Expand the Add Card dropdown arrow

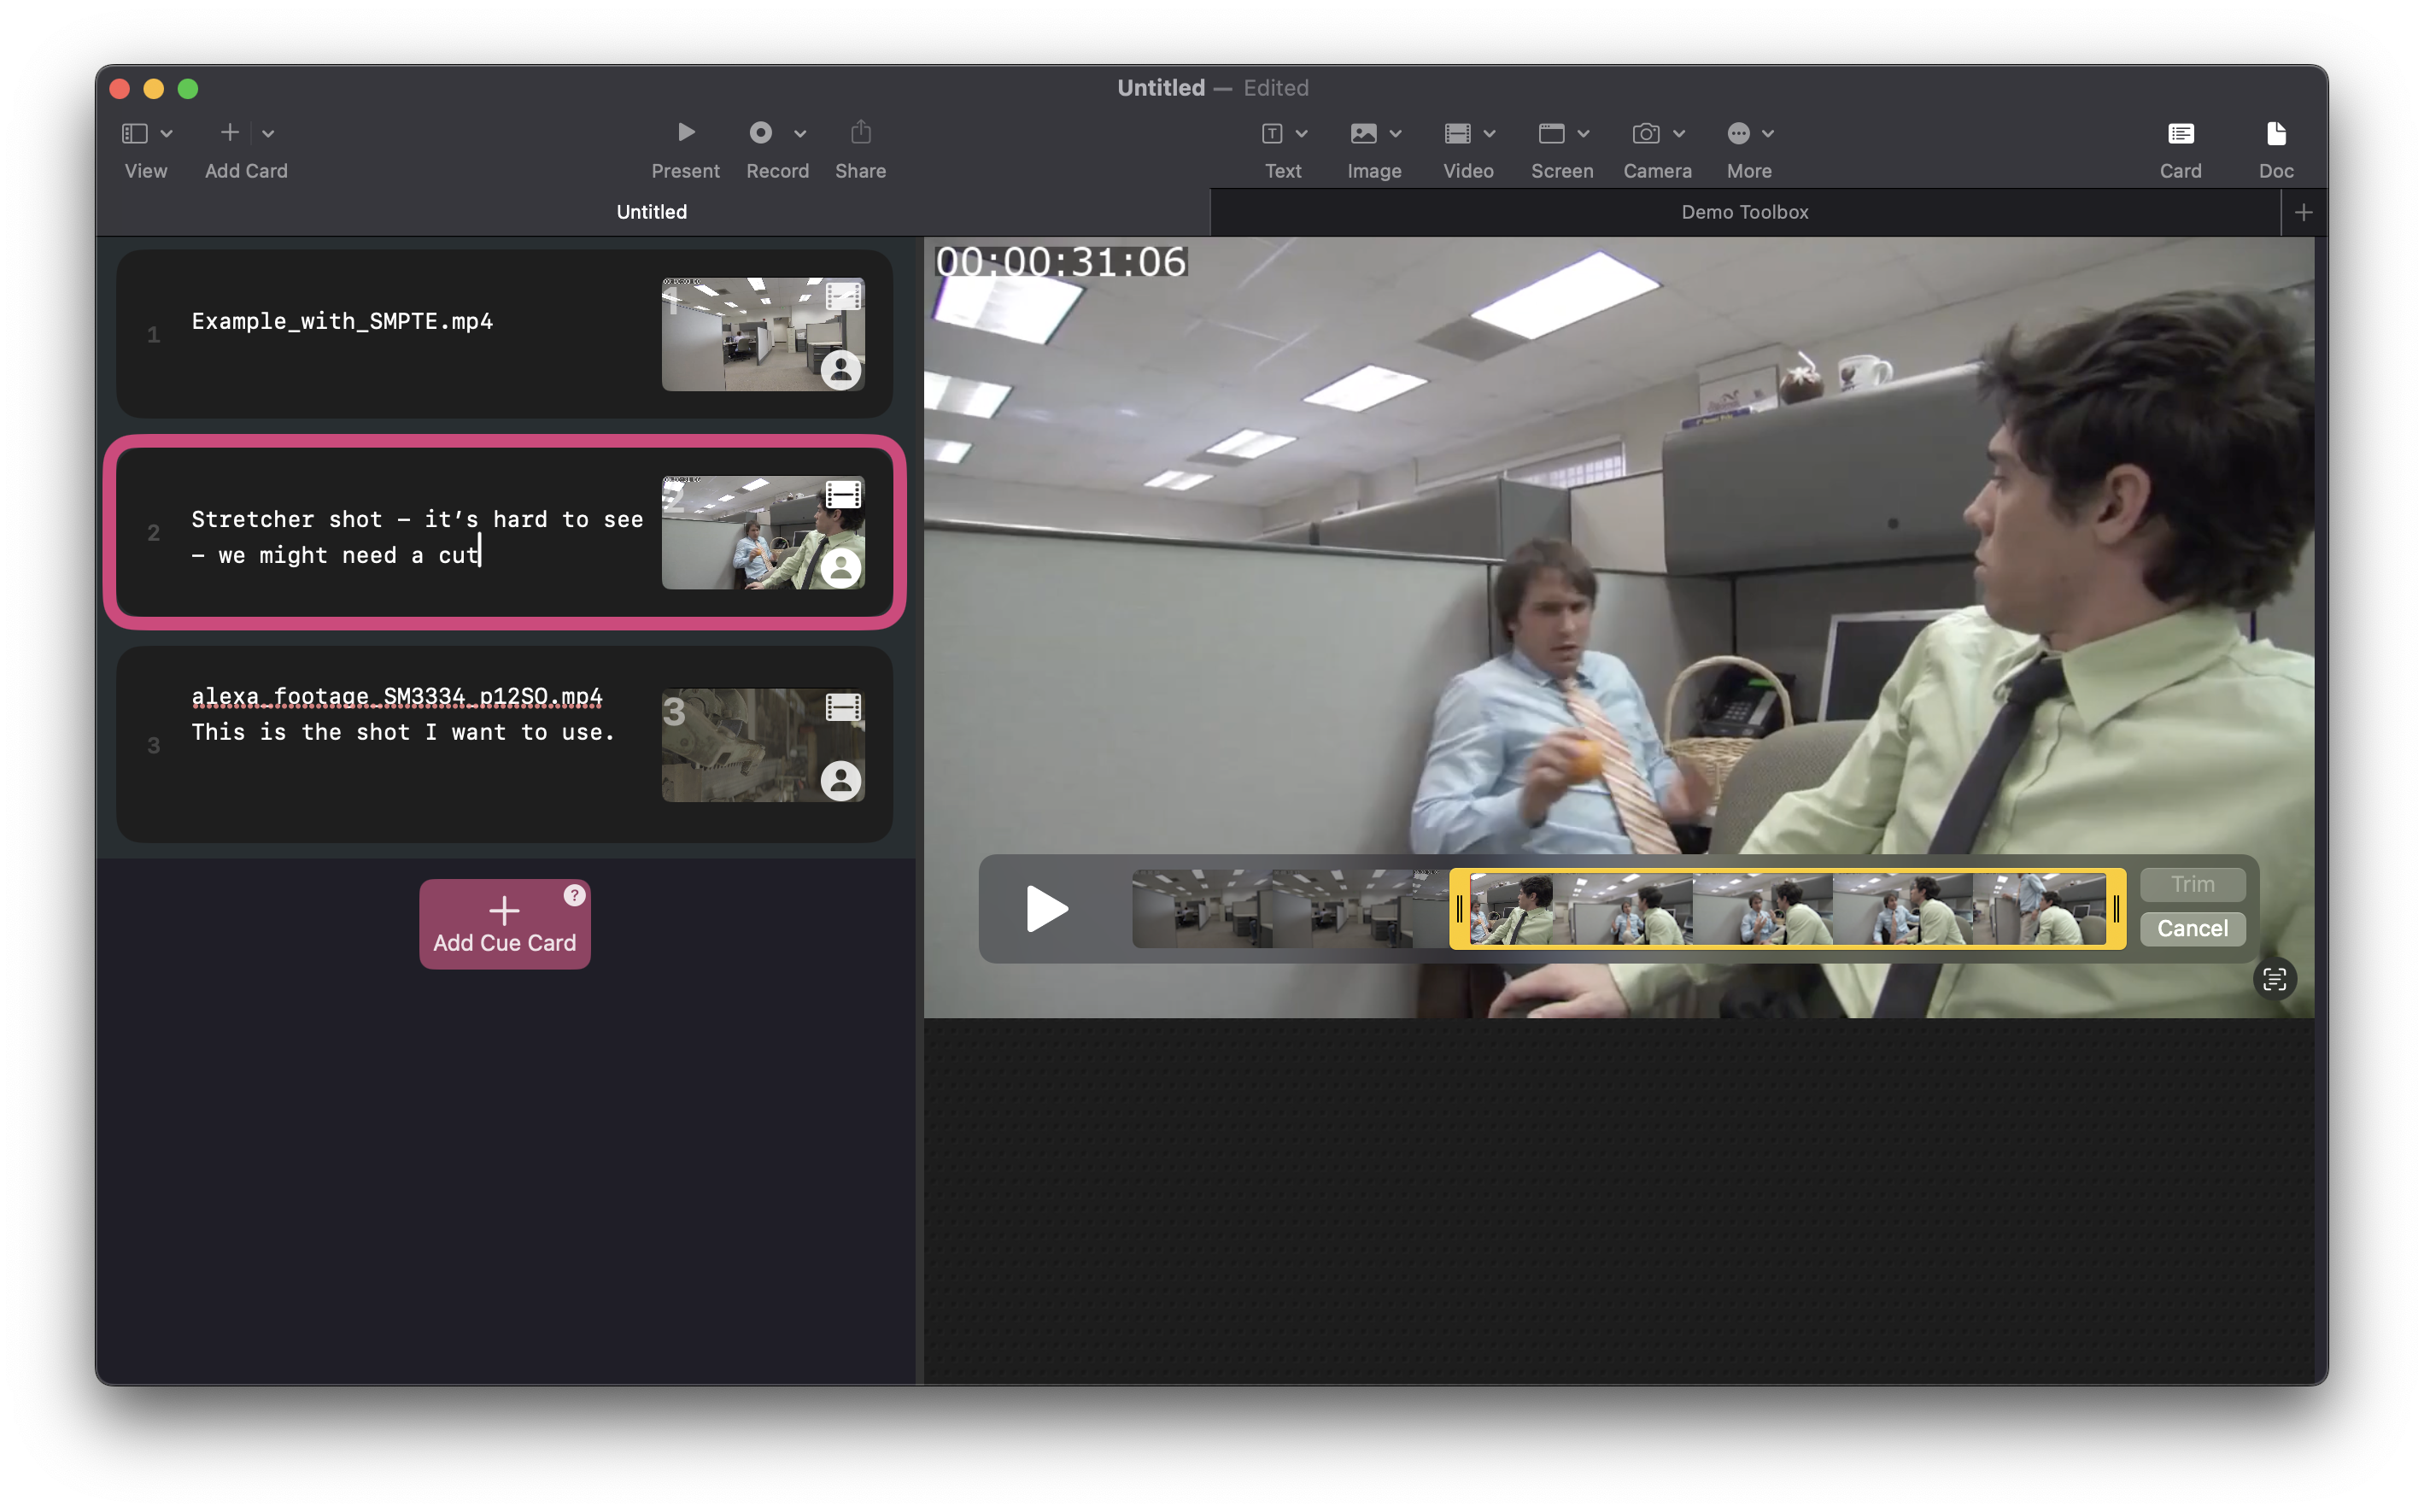268,134
